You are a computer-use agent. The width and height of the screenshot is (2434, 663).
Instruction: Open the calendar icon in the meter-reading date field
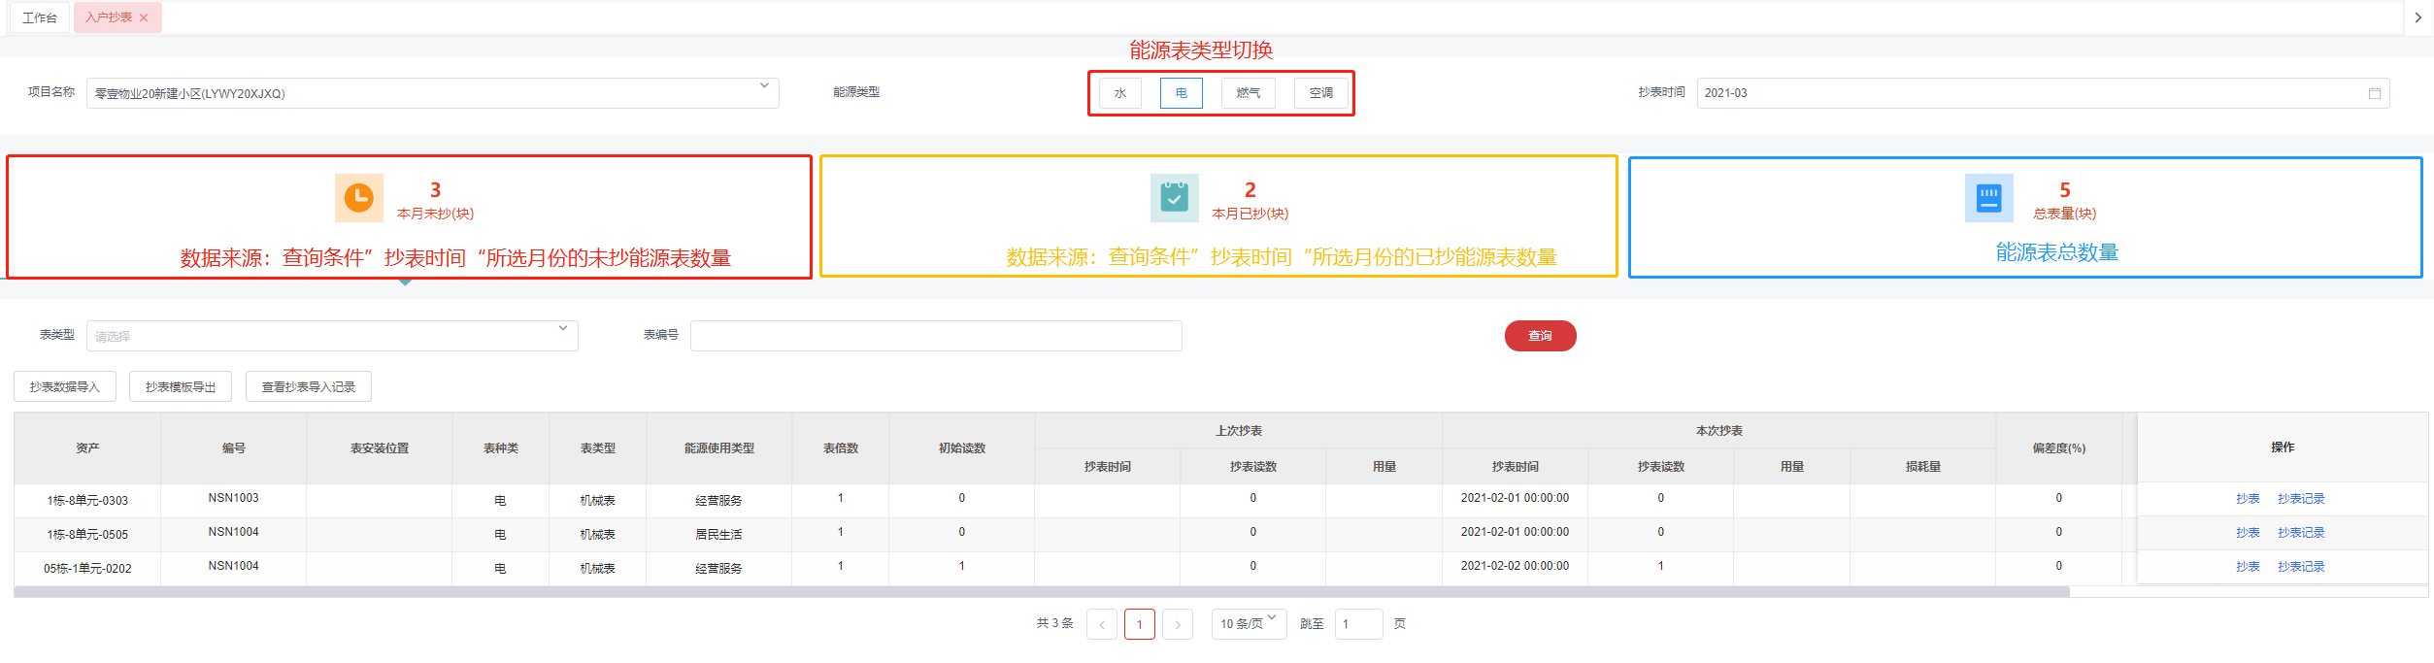pyautogui.click(x=2374, y=93)
